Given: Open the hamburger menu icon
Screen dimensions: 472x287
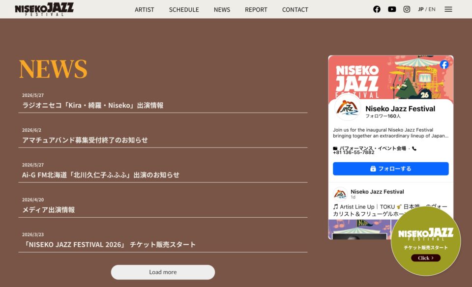Looking at the screenshot, I should click(x=448, y=9).
